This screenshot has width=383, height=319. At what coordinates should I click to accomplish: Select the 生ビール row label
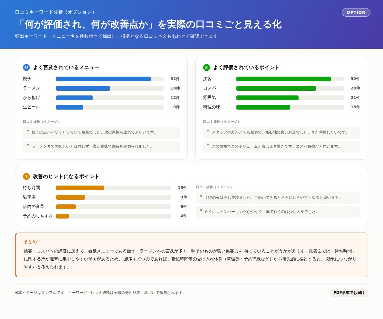tap(31, 107)
